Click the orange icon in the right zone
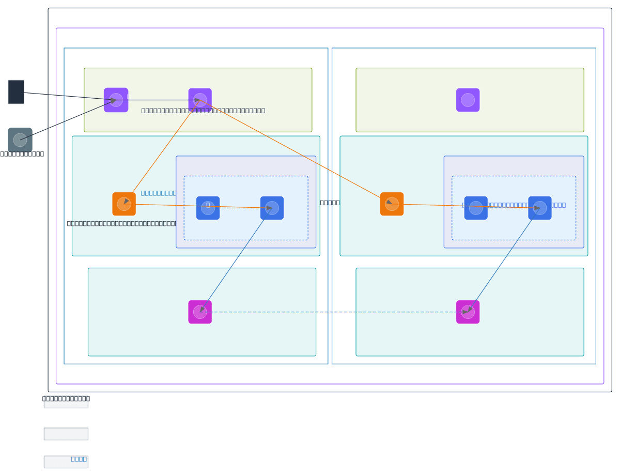The image size is (620, 476). pyautogui.click(x=392, y=204)
